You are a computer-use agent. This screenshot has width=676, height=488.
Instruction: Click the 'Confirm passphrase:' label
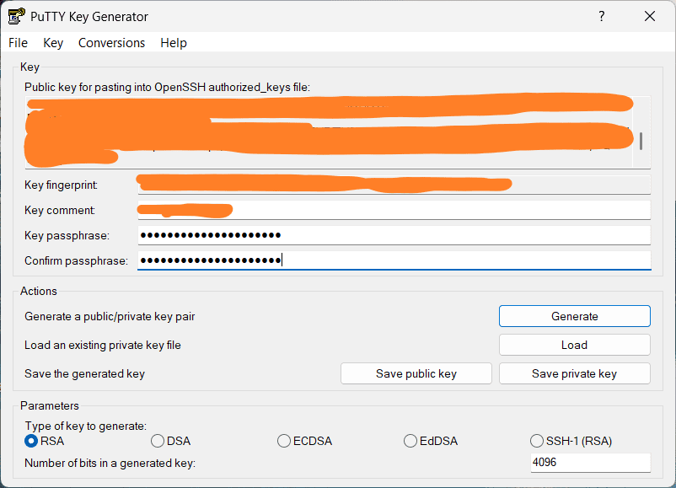77,260
